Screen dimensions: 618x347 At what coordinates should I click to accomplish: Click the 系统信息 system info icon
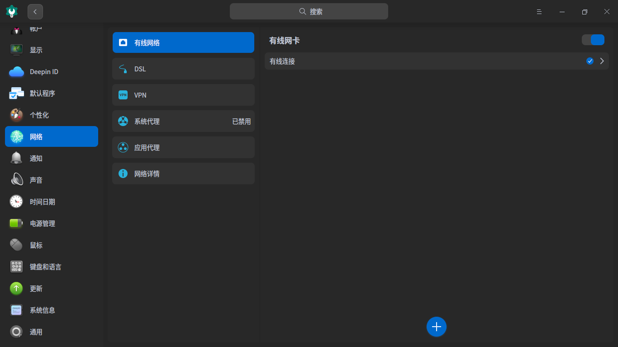click(17, 310)
